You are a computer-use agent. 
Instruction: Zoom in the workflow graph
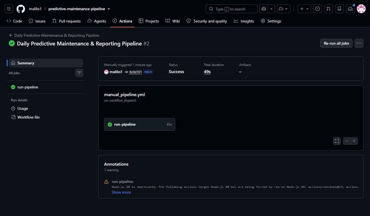354,141
